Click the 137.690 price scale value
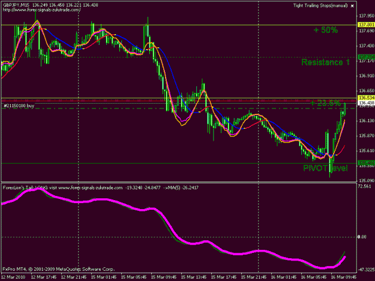This screenshot has height=281, width=375. pyautogui.click(x=367, y=31)
